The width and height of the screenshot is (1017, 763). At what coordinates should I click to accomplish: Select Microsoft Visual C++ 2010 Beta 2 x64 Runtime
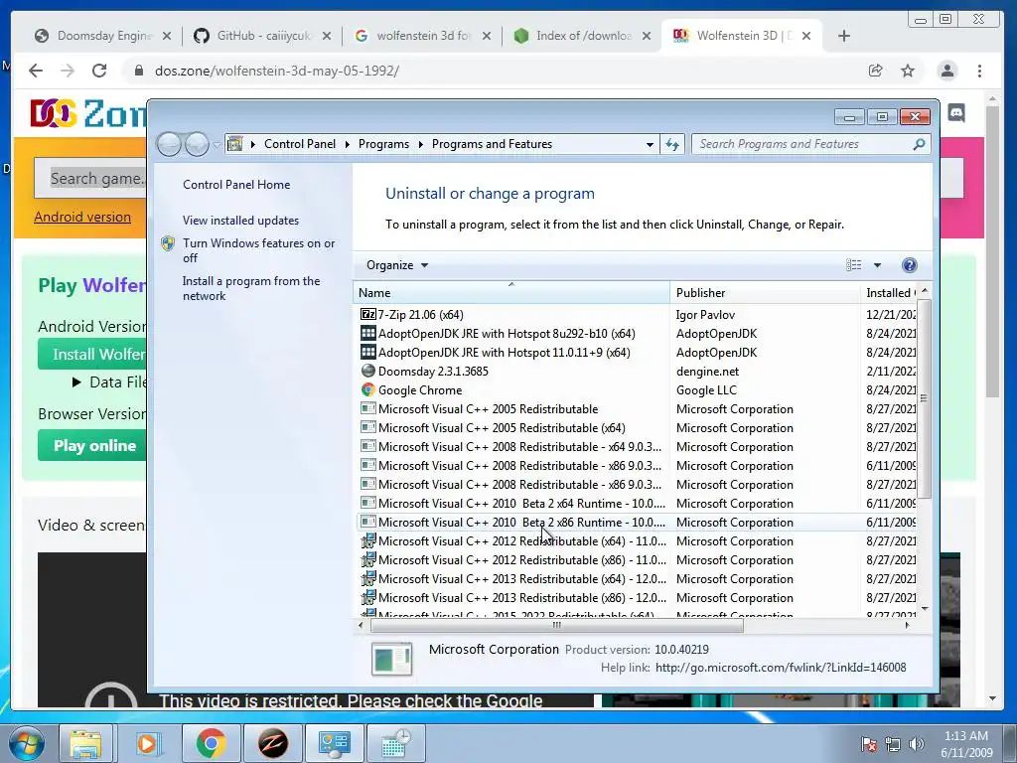click(636, 504)
